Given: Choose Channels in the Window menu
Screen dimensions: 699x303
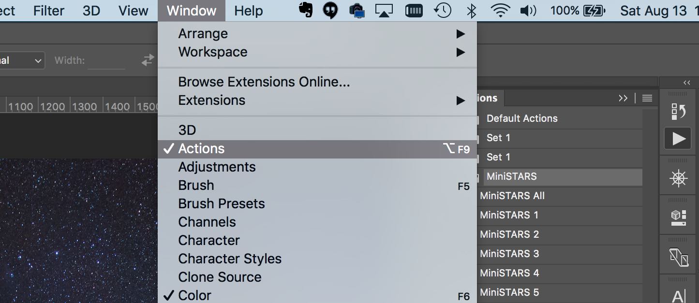Looking at the screenshot, I should pos(317,222).
